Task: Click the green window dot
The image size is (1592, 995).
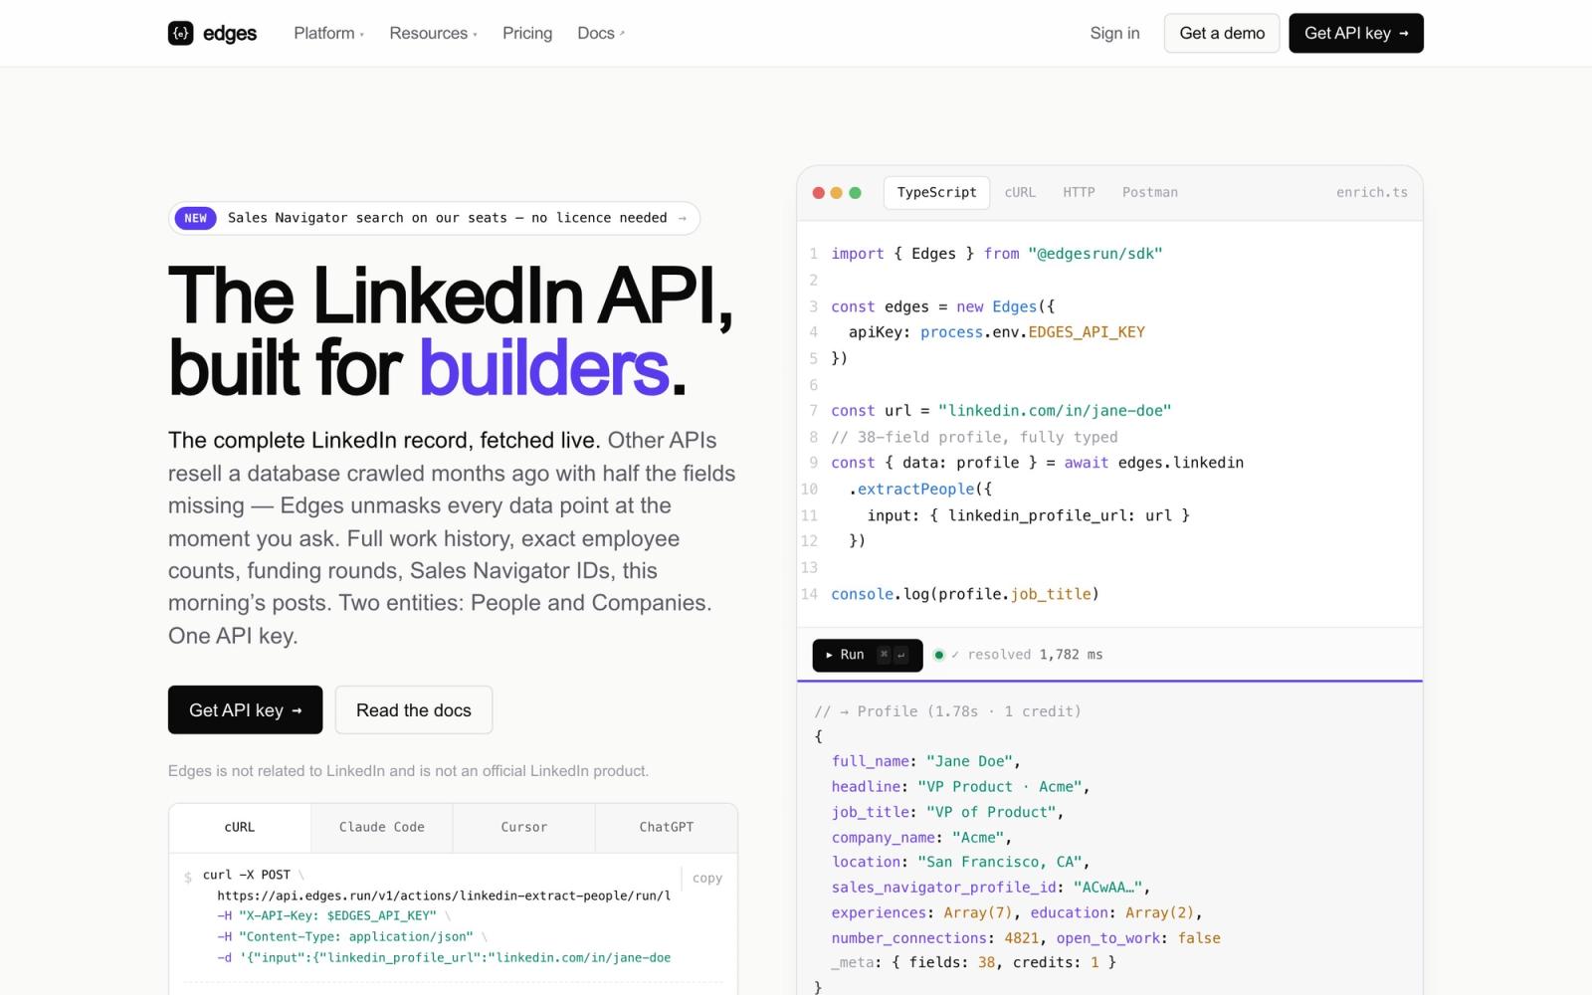Action: tap(855, 193)
